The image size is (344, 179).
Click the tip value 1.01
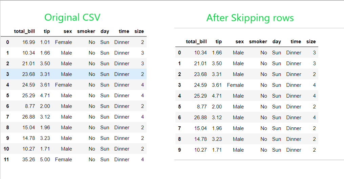tap(45, 42)
